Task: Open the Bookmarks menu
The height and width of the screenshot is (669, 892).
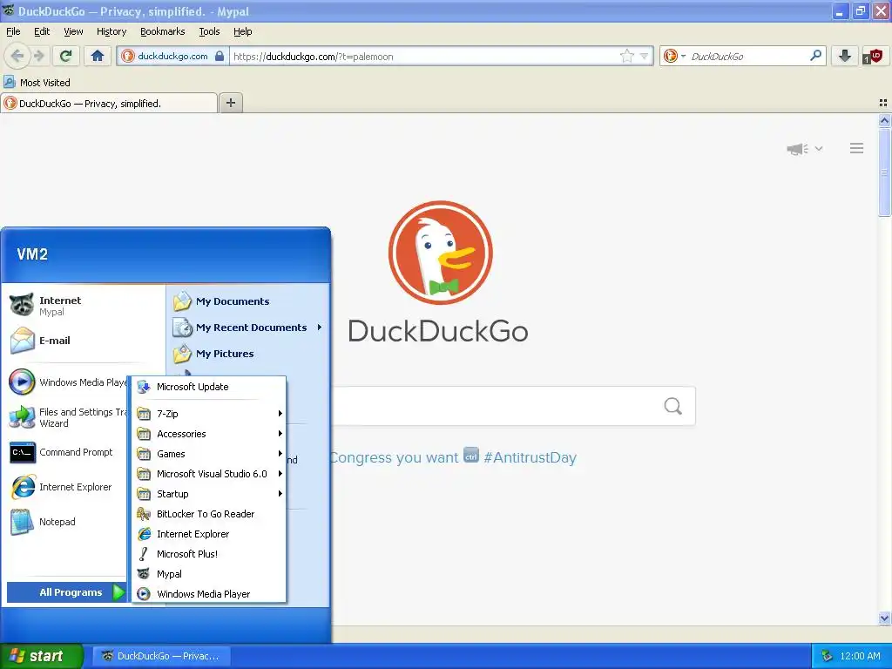Action: pyautogui.click(x=162, y=31)
